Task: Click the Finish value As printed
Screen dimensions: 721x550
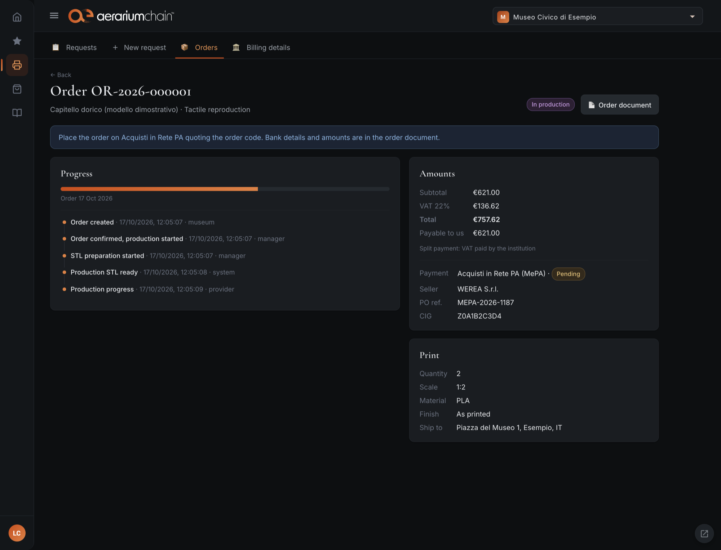Action: coord(473,414)
